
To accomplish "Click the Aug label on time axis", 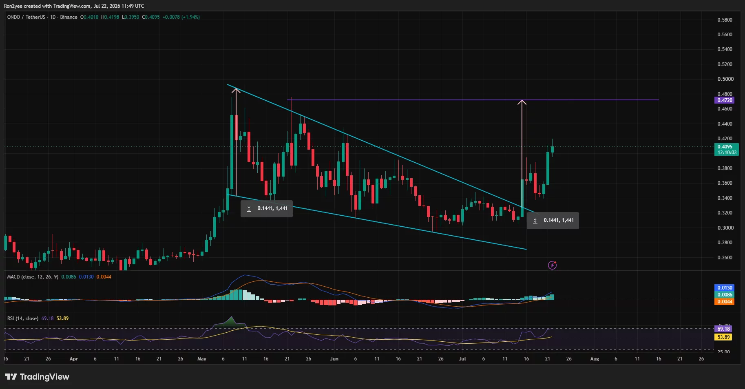I will pos(595,359).
